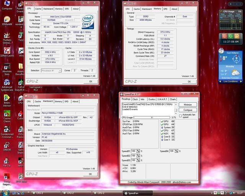The image size is (245, 196).
Task: Click the Minimize button in SpeedFan
Action: [188, 105]
